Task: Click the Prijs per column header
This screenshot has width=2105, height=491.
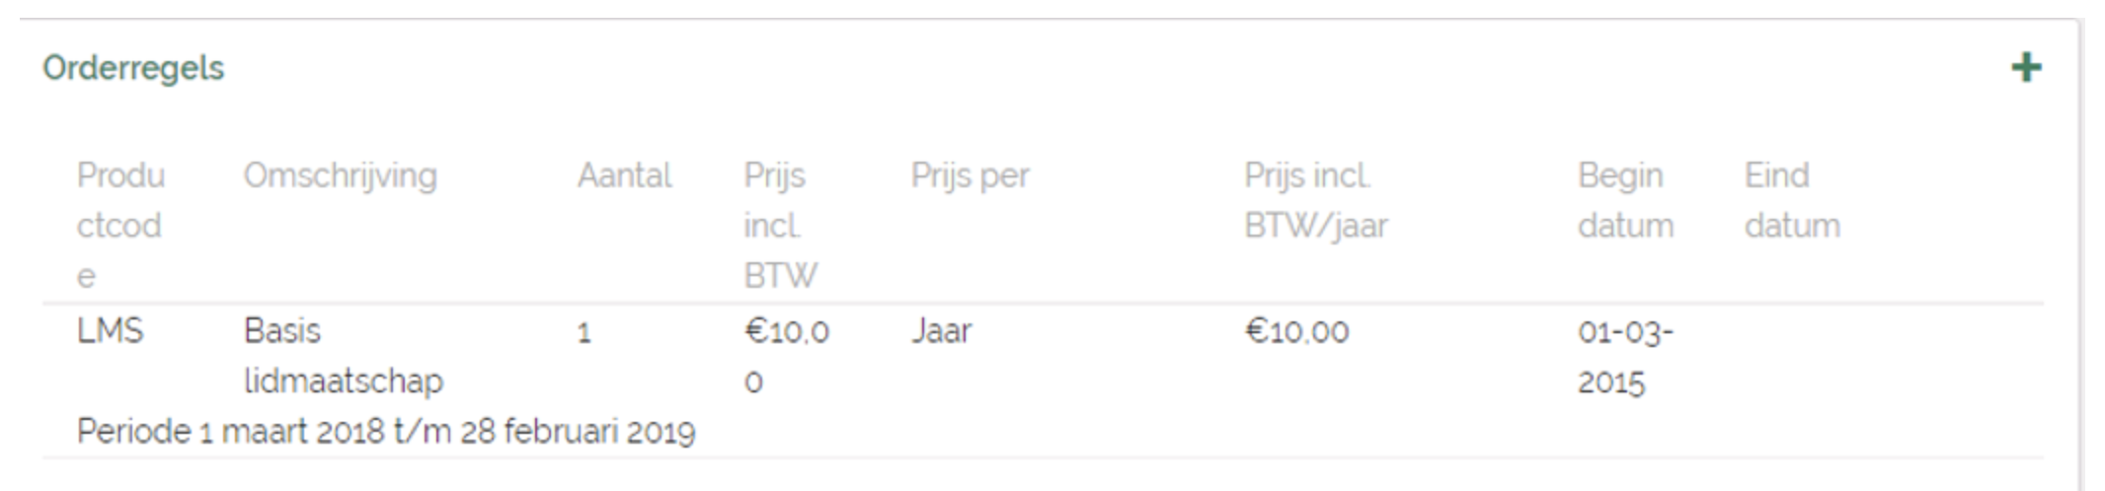Action: tap(970, 175)
